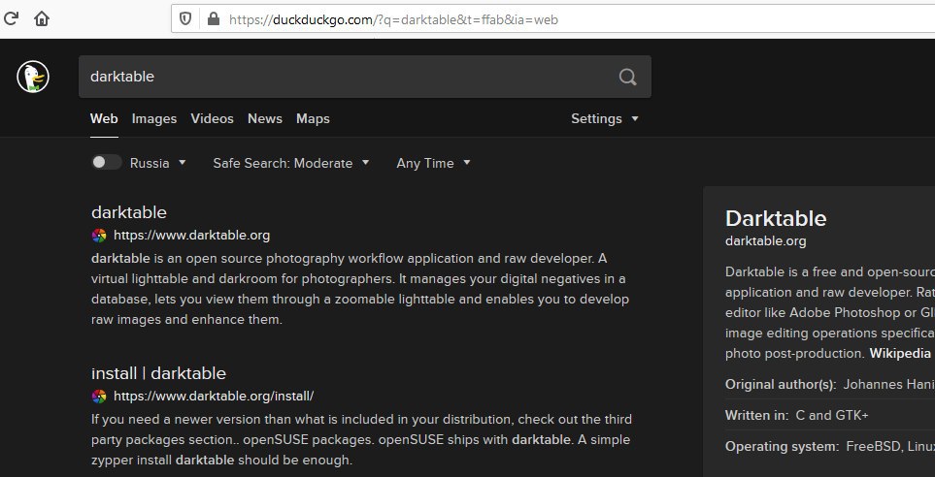Run search with the magnifying glass icon
The height and width of the screenshot is (477, 935).
(627, 77)
